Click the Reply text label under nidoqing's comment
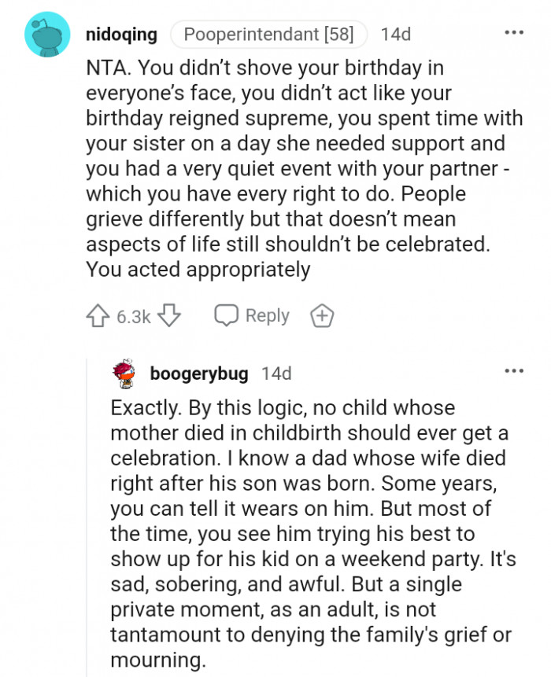Screen dimensions: 551x677 (268, 315)
